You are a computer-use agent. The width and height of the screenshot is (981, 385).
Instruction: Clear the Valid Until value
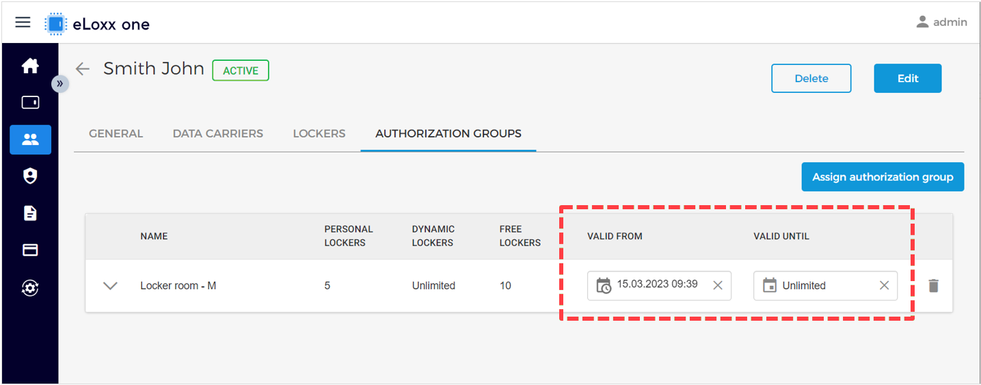(x=884, y=286)
